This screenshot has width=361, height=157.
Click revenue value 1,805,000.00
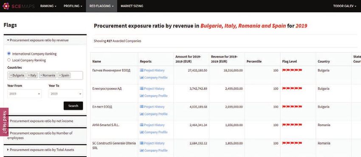[x=234, y=143]
